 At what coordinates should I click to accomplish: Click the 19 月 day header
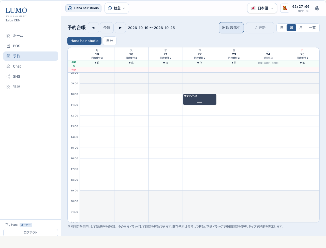[97, 54]
